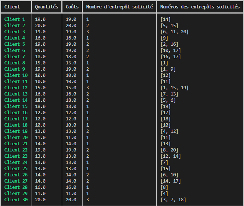Select the 'Client 26' row label
The width and height of the screenshot is (244, 206).
[x=16, y=175]
